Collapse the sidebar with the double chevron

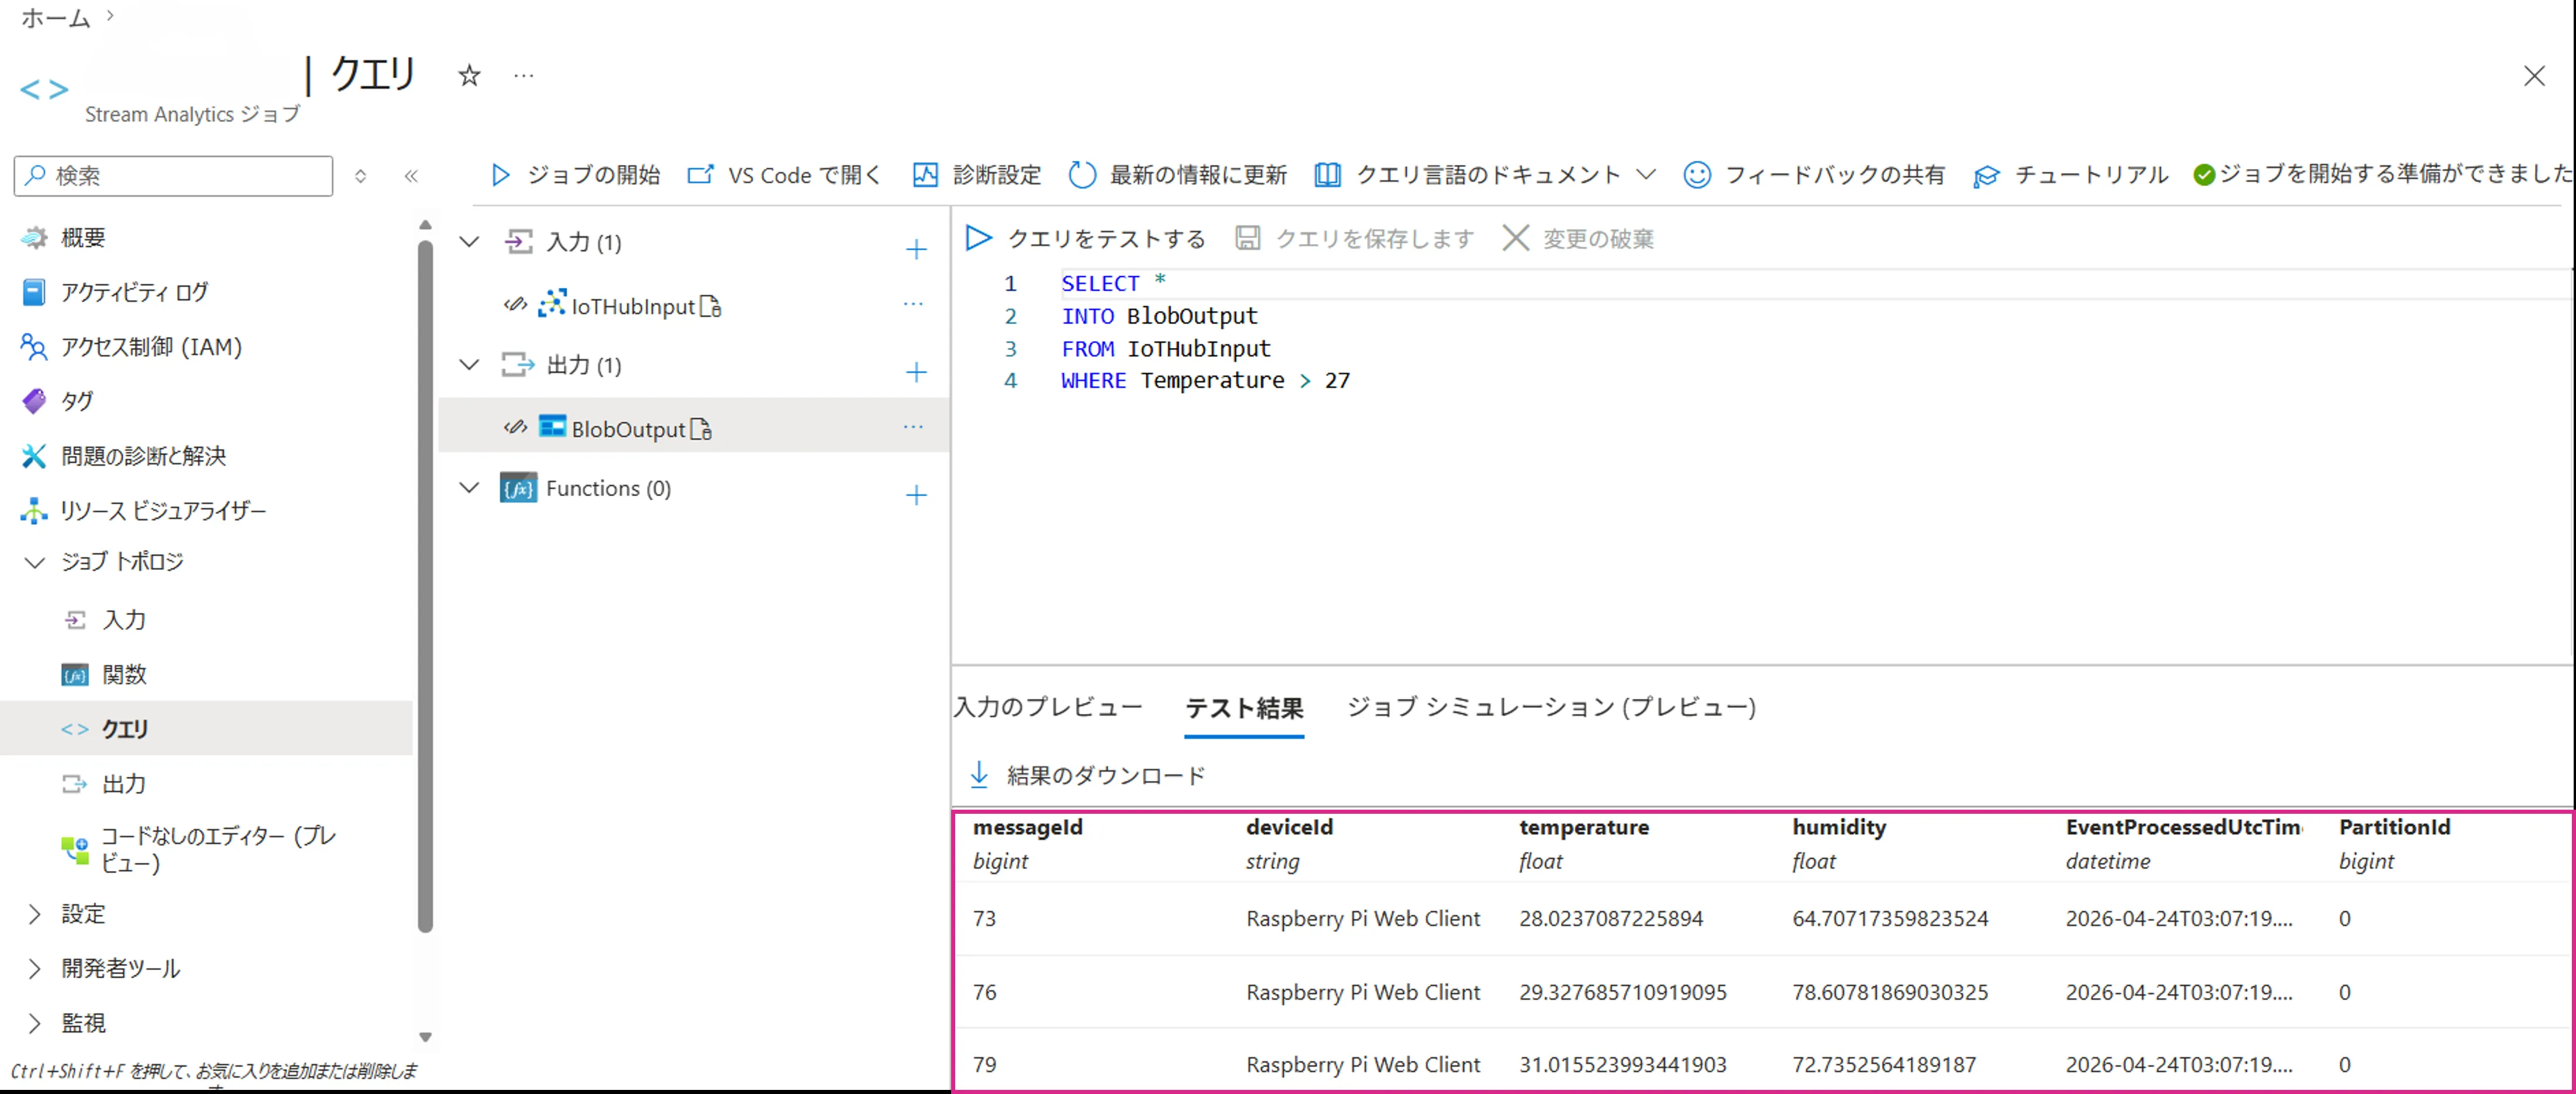(x=411, y=176)
